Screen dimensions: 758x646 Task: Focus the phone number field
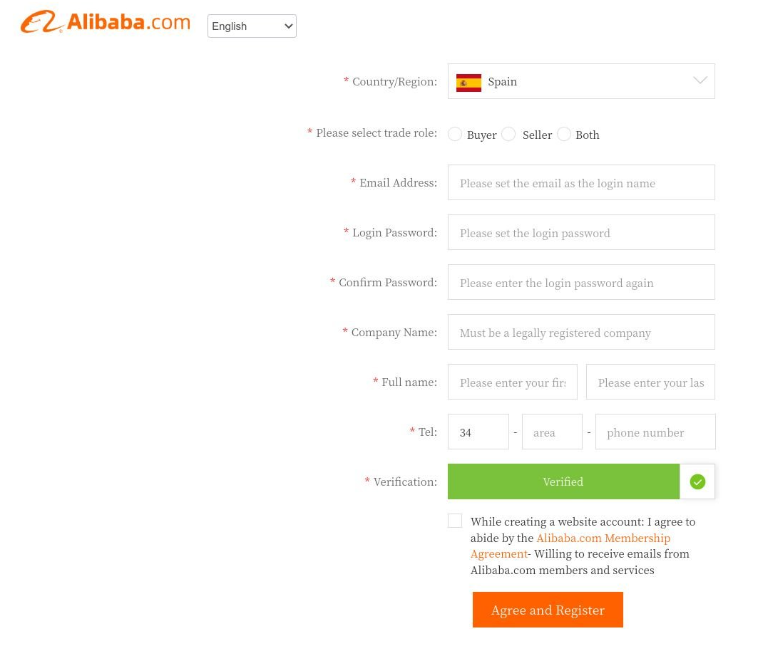pyautogui.click(x=655, y=432)
